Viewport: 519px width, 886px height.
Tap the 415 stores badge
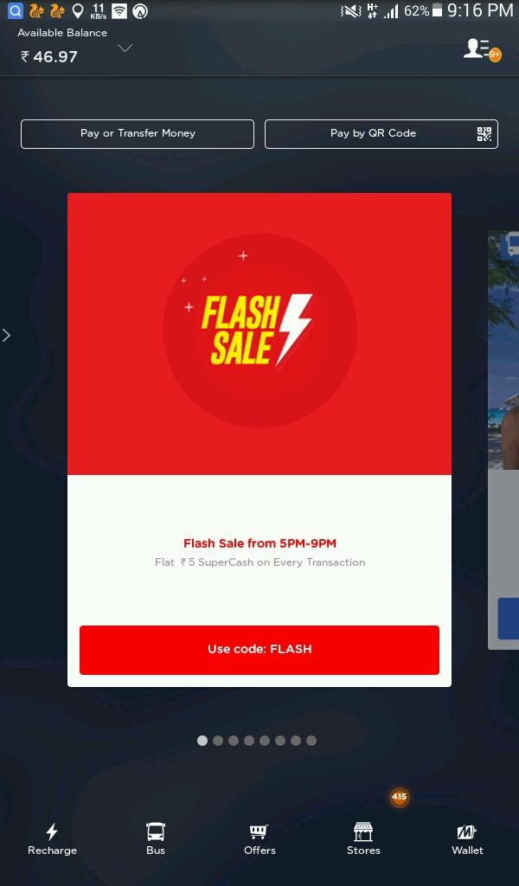pyautogui.click(x=400, y=797)
